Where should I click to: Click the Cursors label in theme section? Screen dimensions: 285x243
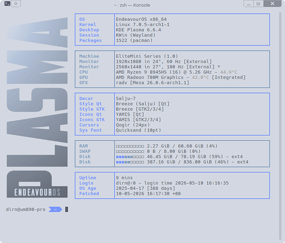[x=89, y=125]
